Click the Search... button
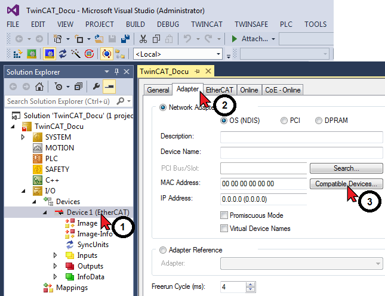The height and width of the screenshot is (296, 385). [346, 168]
